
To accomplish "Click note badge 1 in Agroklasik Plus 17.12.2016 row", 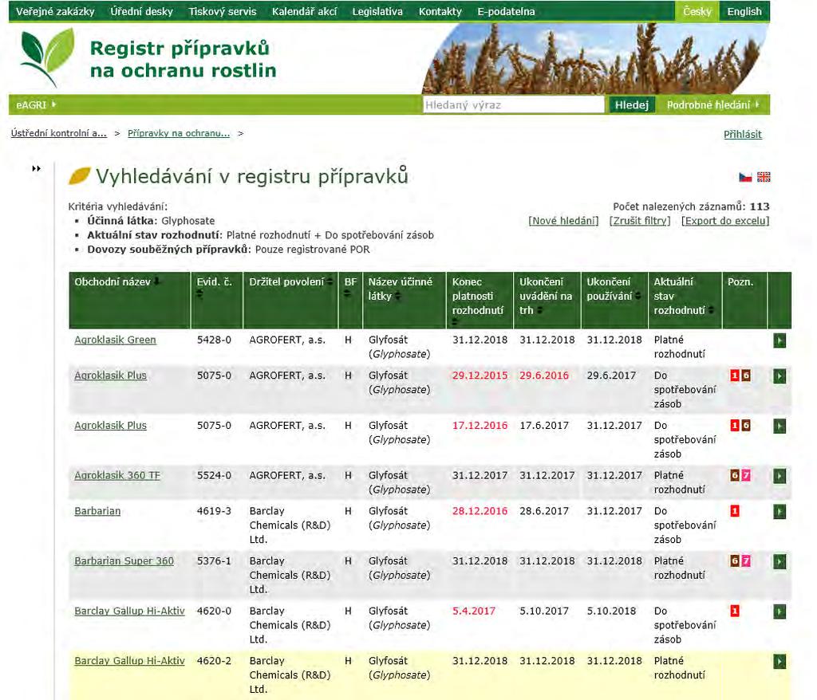I will click(735, 426).
